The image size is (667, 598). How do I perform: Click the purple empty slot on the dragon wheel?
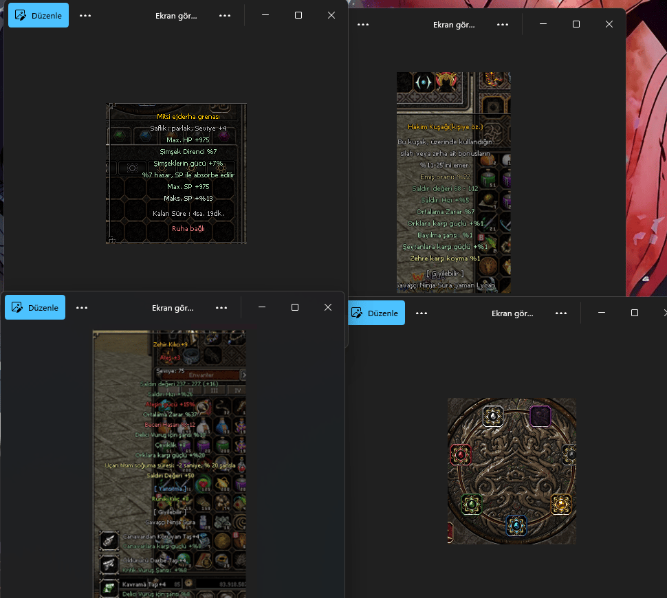tap(540, 416)
